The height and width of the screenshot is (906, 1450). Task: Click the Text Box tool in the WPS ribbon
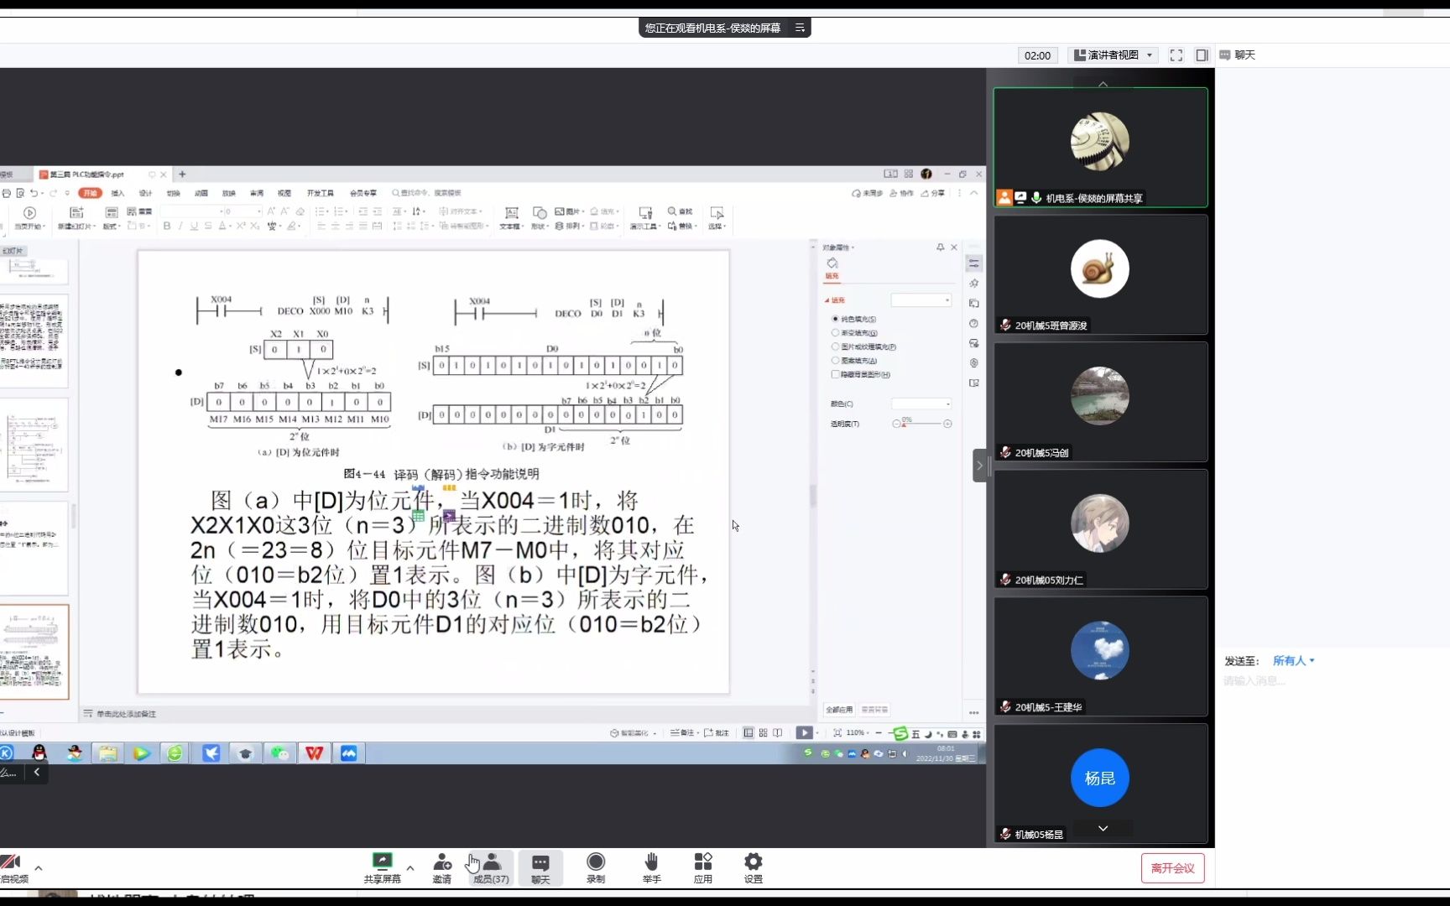tap(510, 217)
